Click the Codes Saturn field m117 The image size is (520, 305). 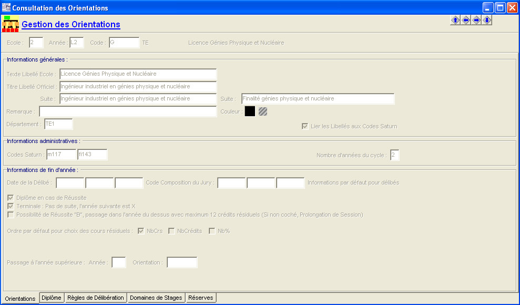point(62,155)
